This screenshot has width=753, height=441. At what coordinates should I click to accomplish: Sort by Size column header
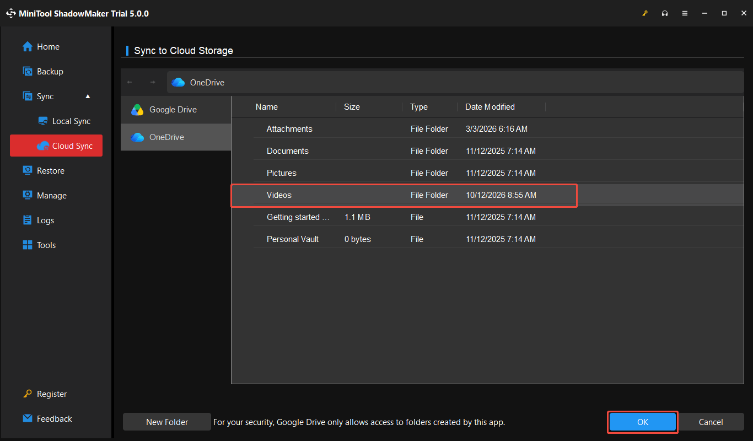pyautogui.click(x=352, y=107)
